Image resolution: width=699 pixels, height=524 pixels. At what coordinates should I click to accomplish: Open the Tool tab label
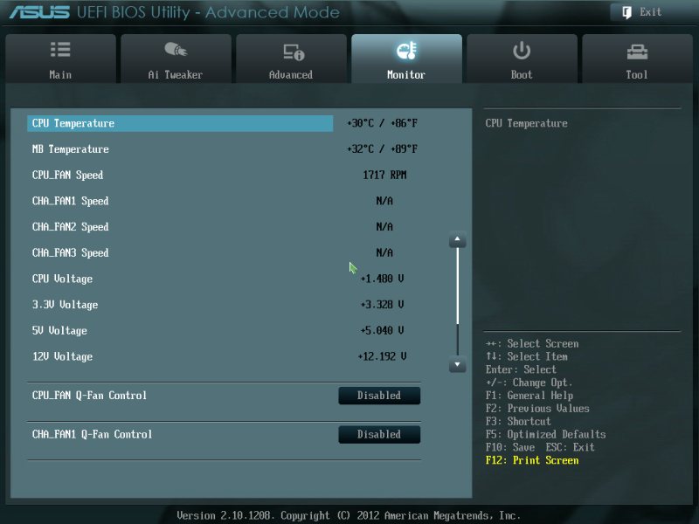tap(637, 75)
